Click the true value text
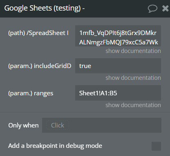Image resolution: width=170 pixels, height=156 pixels. 85,66
